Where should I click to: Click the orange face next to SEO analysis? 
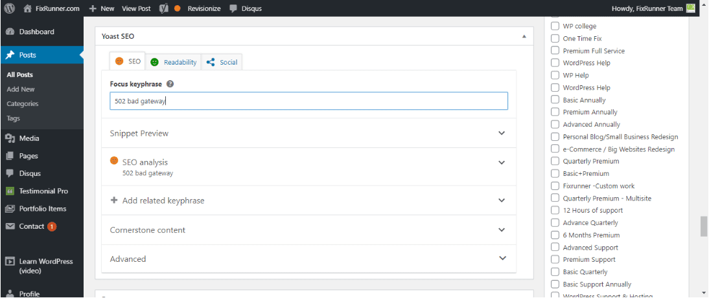point(114,160)
